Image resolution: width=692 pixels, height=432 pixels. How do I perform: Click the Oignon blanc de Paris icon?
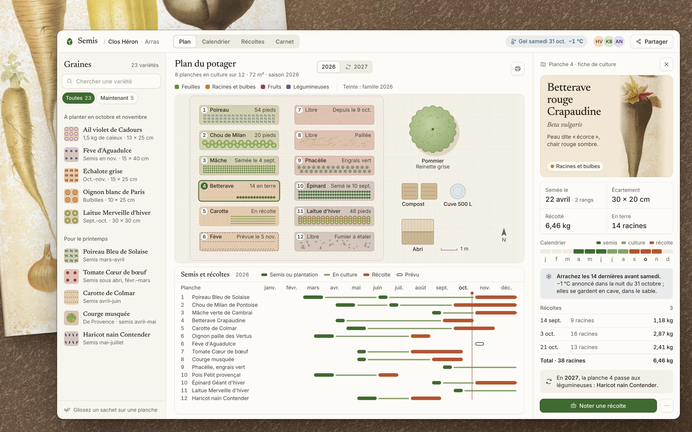point(71,196)
